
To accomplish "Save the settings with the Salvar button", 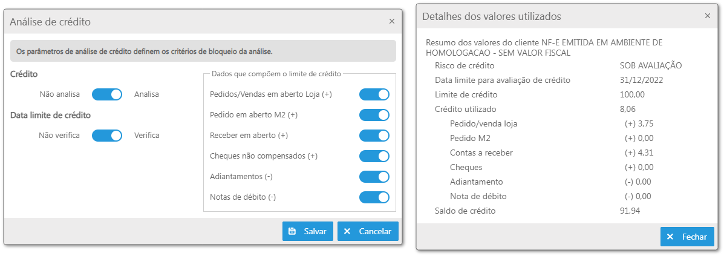I will pyautogui.click(x=307, y=232).
